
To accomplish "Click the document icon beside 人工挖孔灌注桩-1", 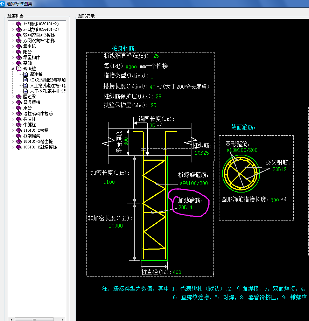I will [26, 85].
